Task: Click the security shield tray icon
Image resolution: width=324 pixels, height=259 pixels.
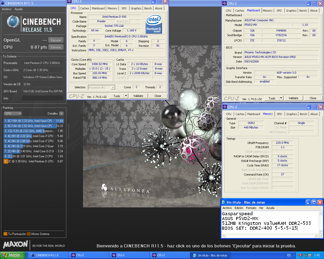Action: tap(300, 255)
